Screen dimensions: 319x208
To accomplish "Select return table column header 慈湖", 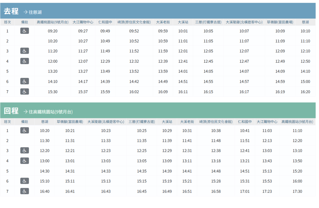I will pos(45,122).
